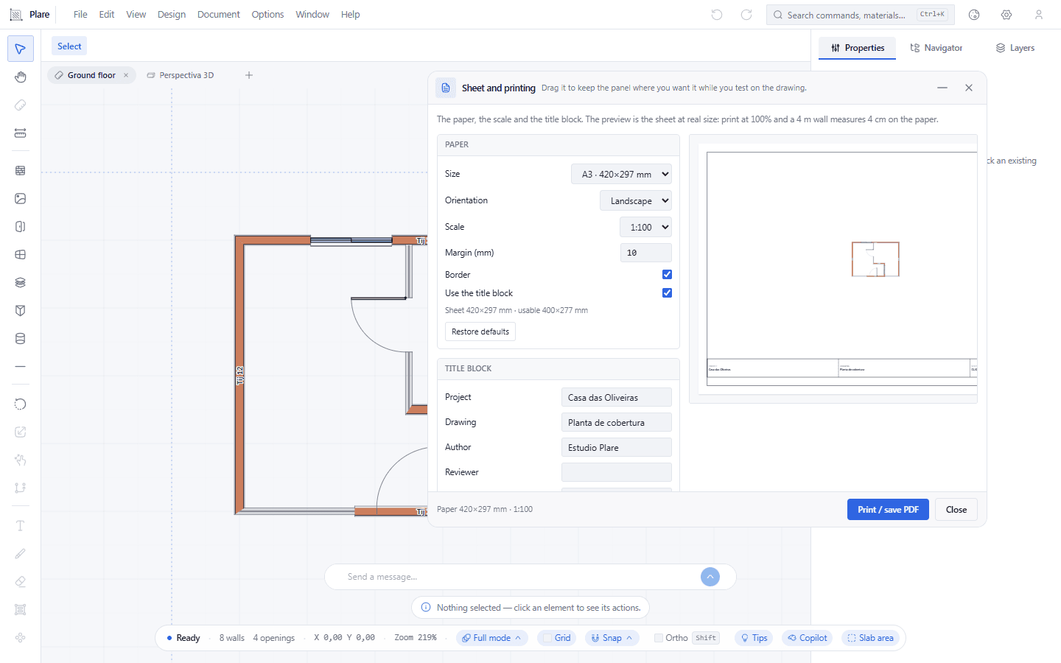
Task: Add a new view tab with plus icon
Action: (x=249, y=75)
